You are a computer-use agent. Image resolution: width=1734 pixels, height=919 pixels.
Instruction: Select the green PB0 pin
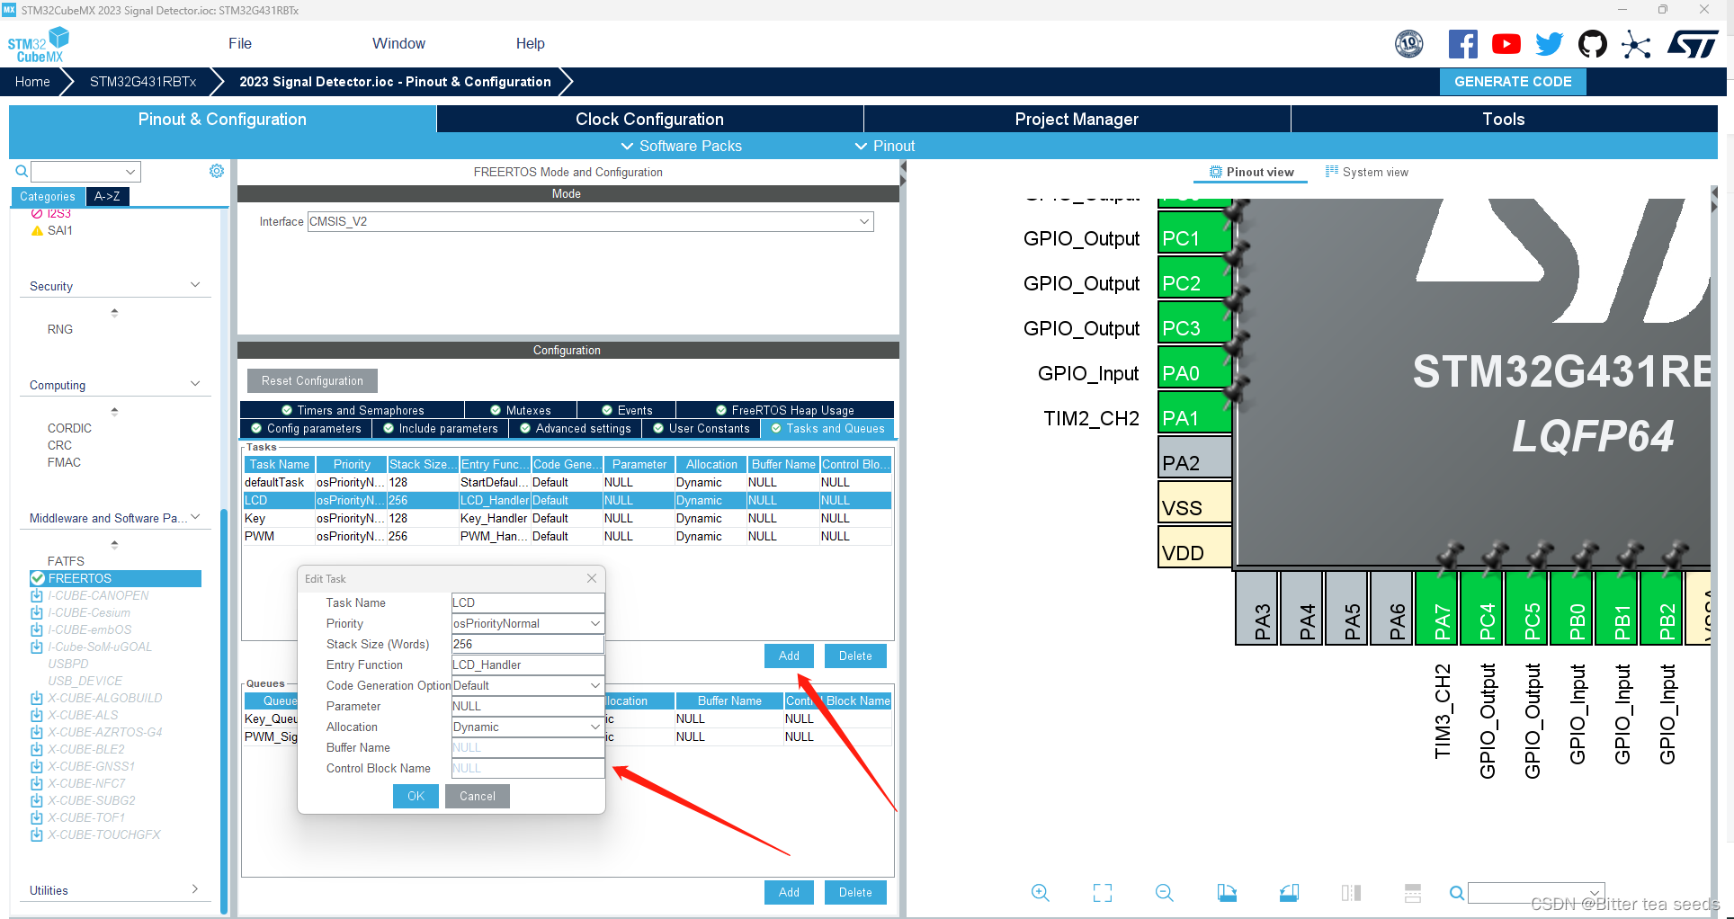pos(1572,608)
